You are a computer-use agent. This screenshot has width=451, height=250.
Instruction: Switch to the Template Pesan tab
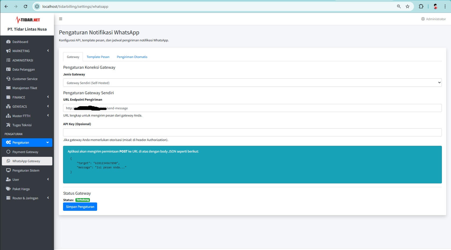click(98, 57)
